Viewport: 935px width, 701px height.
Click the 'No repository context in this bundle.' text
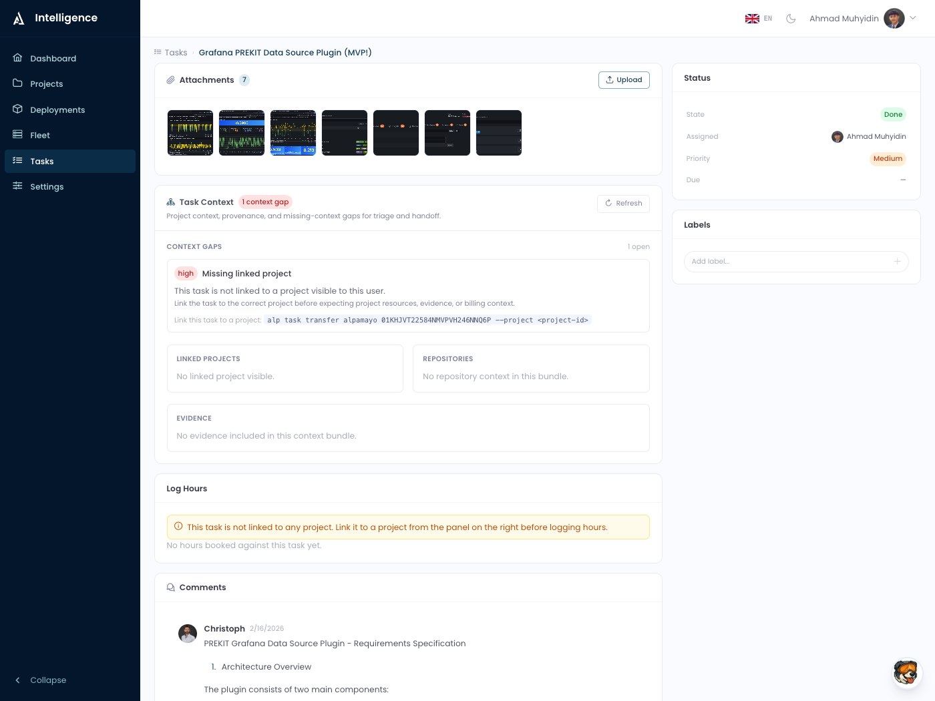coord(496,377)
